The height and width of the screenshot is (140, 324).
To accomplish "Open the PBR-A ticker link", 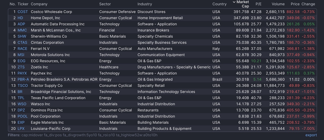I will pyautogui.click(x=23, y=79).
